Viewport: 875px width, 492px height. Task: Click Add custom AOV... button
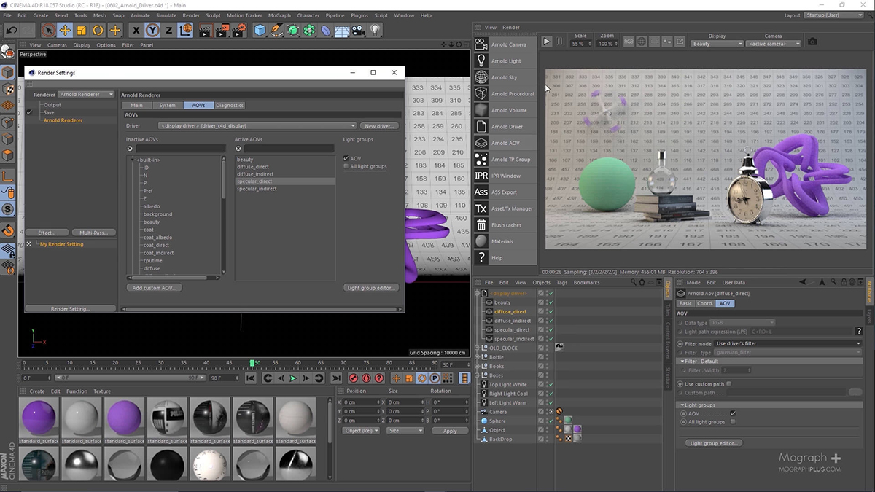pos(154,288)
